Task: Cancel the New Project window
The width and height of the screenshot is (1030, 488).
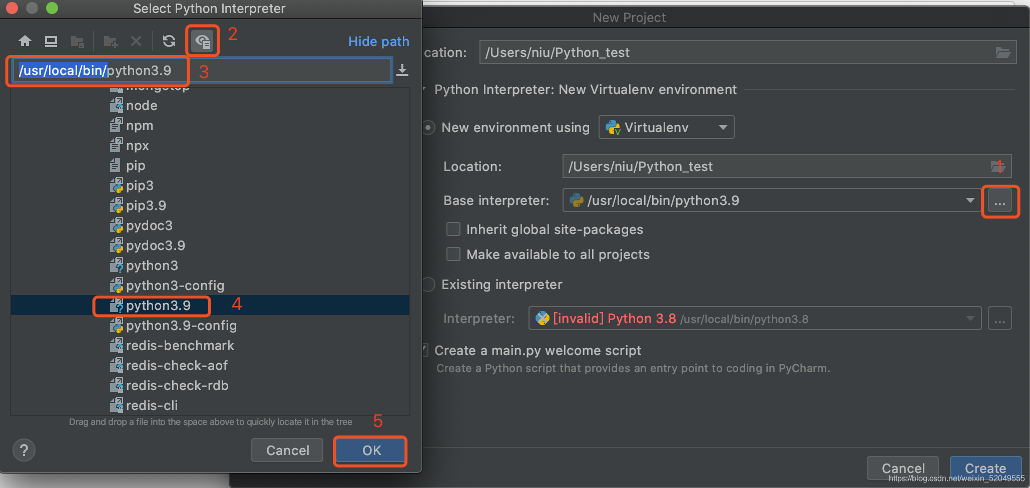Action: [x=903, y=468]
